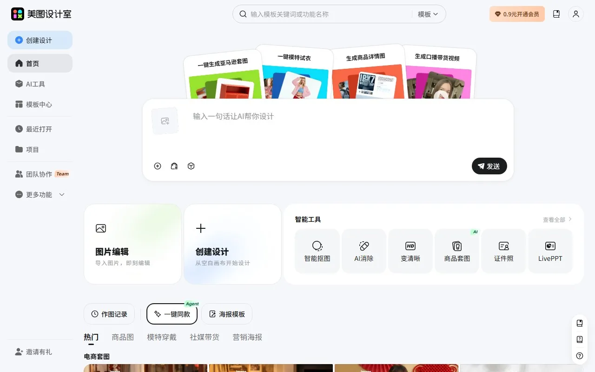Image resolution: width=595 pixels, height=372 pixels.
Task: Open the 商品套图 AI tool
Action: (x=456, y=250)
